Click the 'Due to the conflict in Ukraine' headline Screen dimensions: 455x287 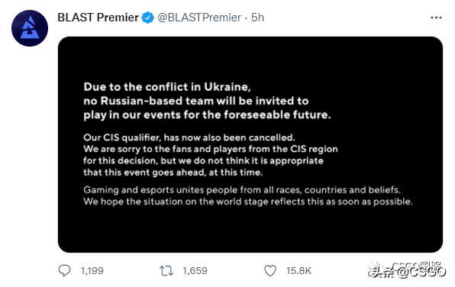[167, 87]
